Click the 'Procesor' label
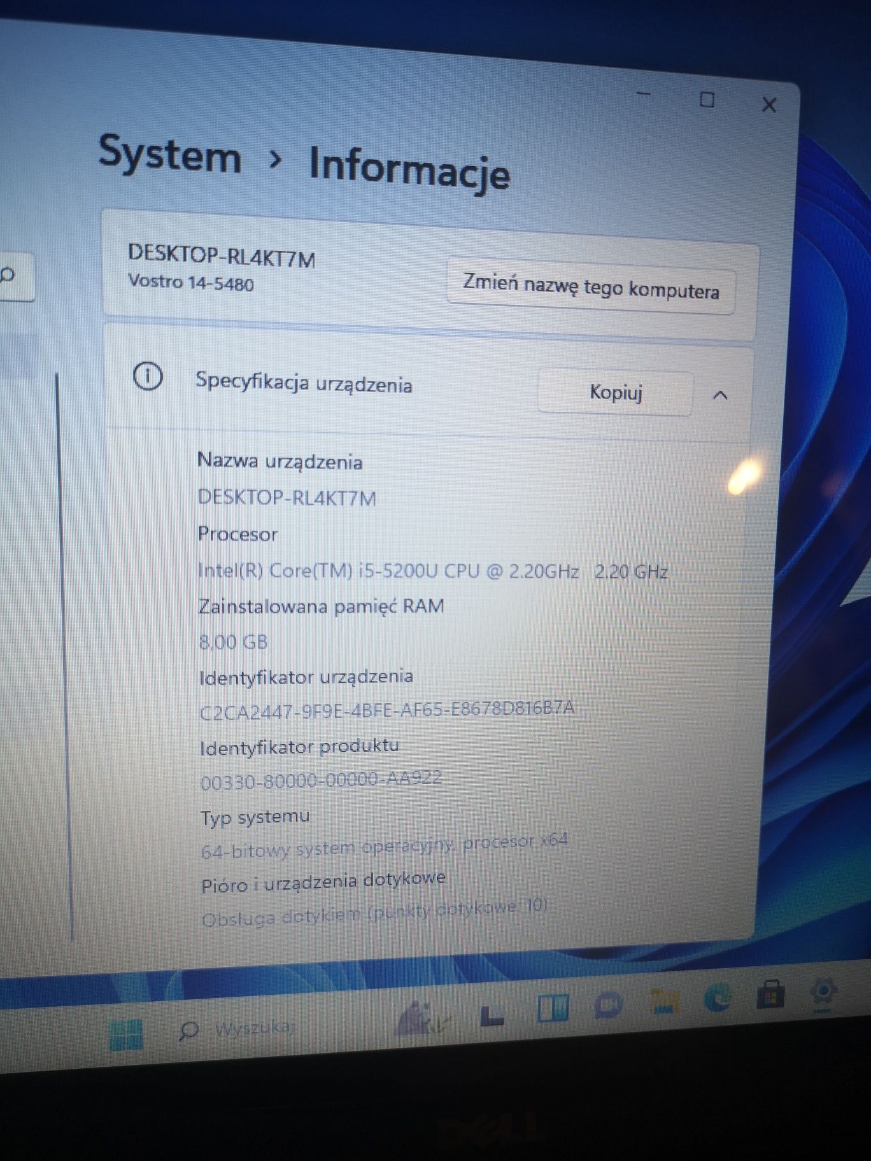Viewport: 871px width, 1161px height. [x=237, y=533]
